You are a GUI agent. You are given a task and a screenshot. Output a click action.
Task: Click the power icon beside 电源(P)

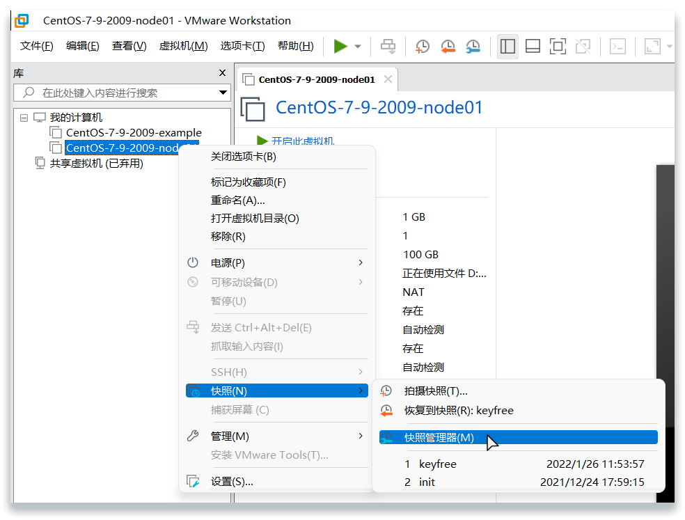click(x=193, y=262)
